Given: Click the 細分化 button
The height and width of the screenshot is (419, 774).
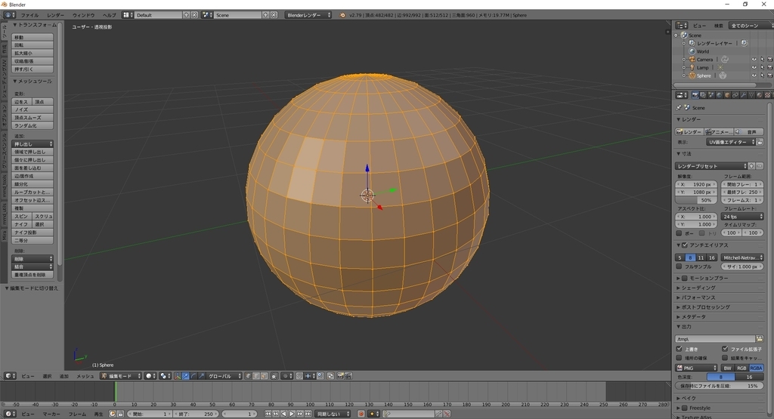Looking at the screenshot, I should coord(33,184).
